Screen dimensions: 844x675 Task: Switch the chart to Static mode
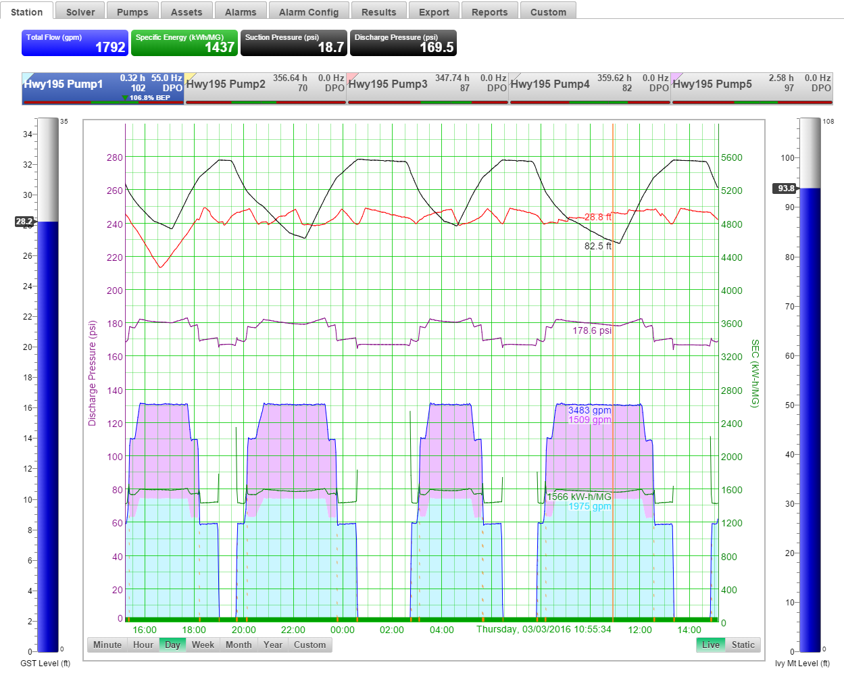[743, 645]
